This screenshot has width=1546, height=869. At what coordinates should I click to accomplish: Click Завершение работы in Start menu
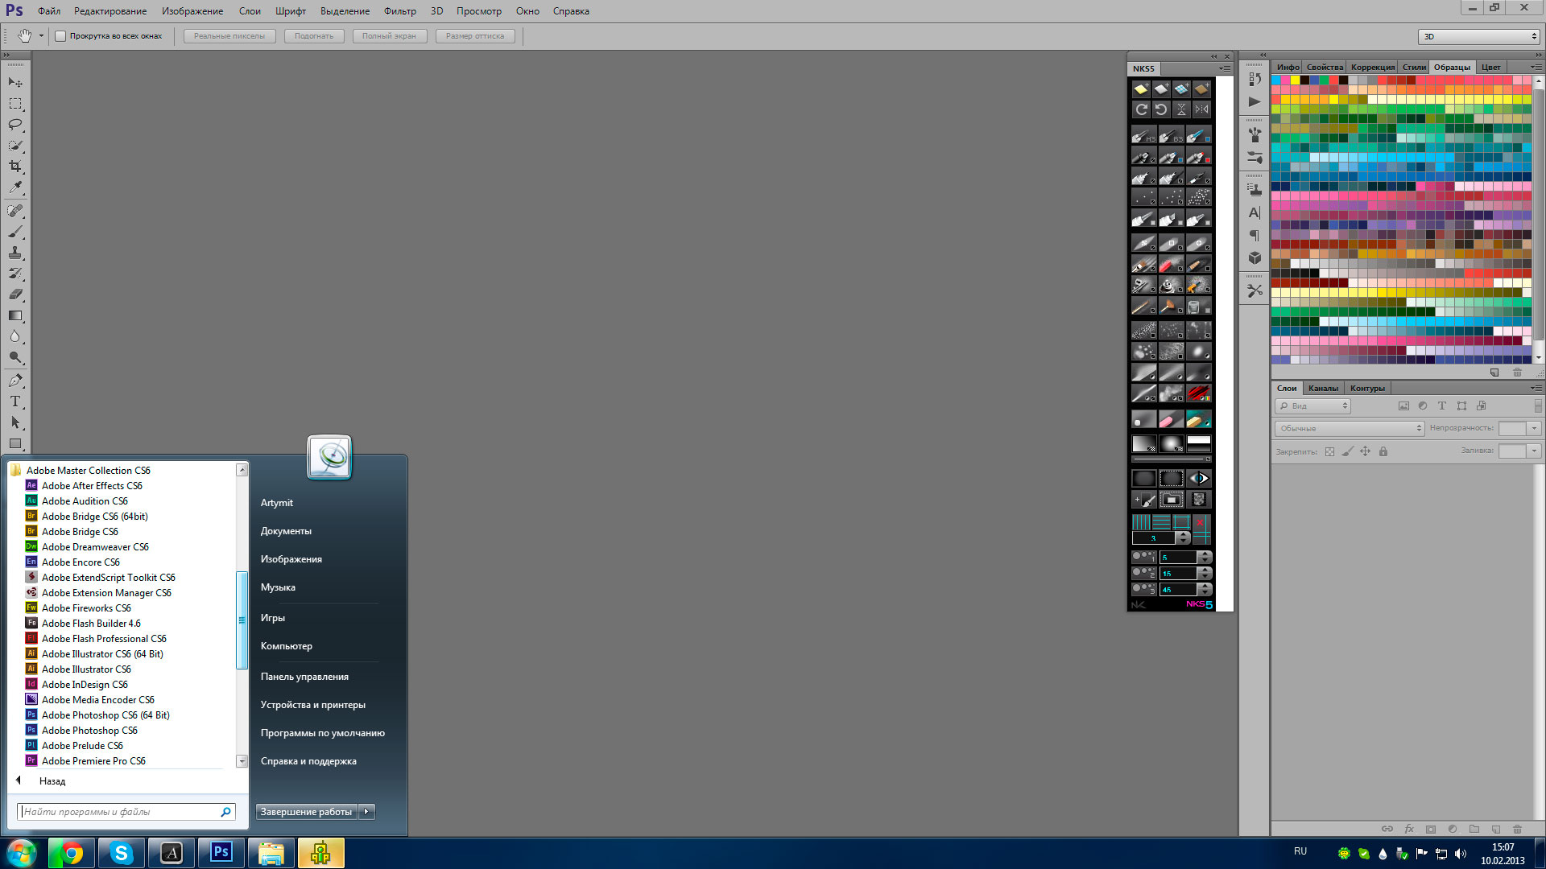pyautogui.click(x=307, y=812)
